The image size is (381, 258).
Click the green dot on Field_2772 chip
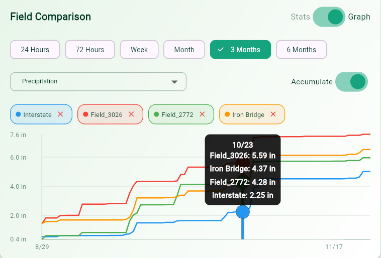click(156, 114)
